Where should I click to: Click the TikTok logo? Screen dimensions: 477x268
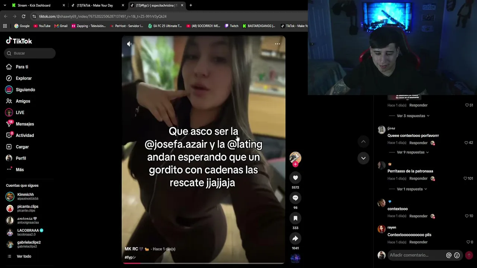coord(19,41)
